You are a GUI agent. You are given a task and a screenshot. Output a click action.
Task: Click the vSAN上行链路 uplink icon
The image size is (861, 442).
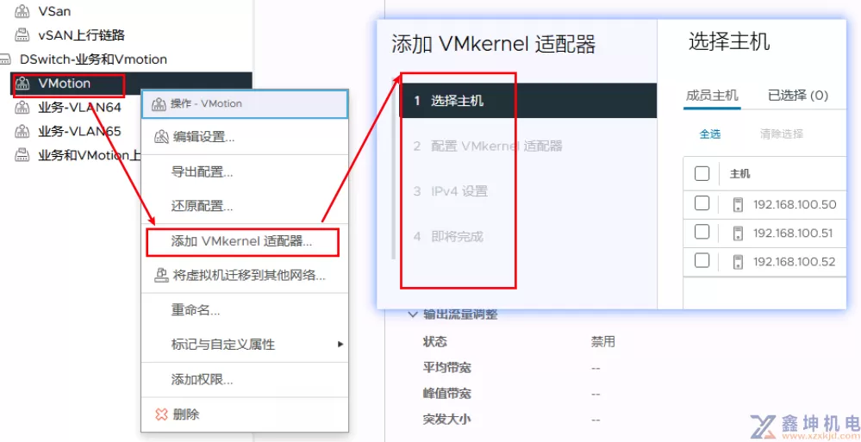(22, 35)
